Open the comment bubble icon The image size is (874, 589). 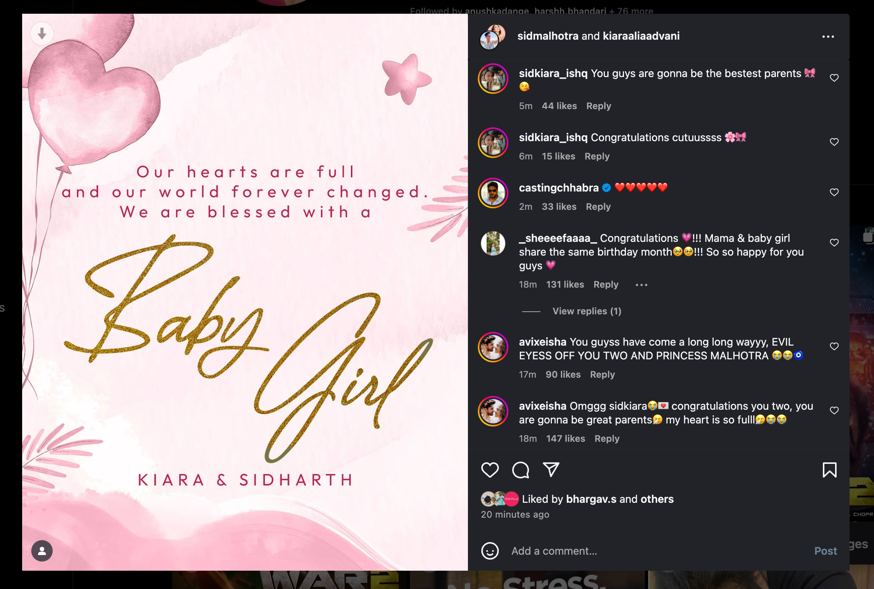521,470
